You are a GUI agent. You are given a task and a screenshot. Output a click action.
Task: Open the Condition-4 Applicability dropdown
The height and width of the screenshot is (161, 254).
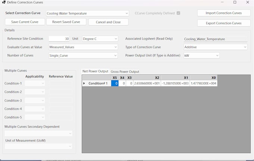[x=35, y=109]
